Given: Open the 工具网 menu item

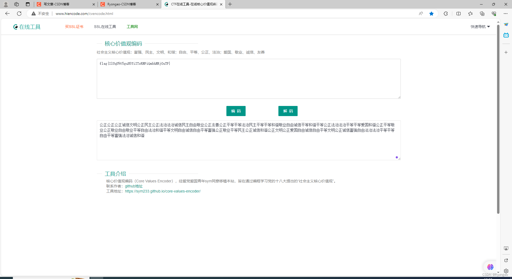Looking at the screenshot, I should [x=132, y=27].
